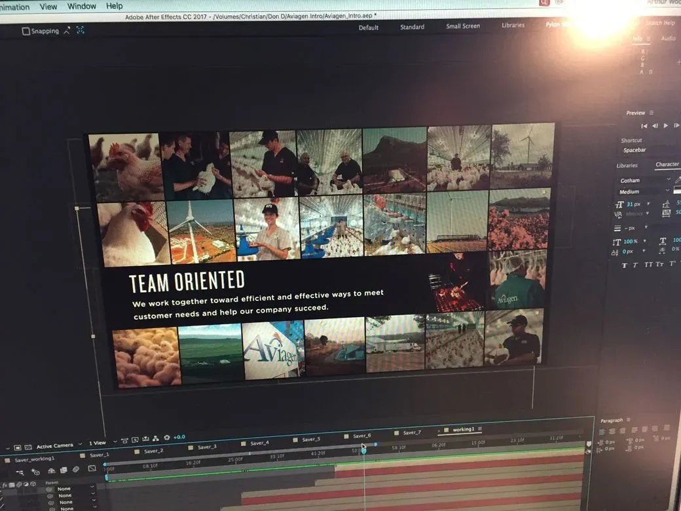This screenshot has width=681, height=511.
Task: Toggle Faux Bold text style
Action: pyautogui.click(x=624, y=265)
